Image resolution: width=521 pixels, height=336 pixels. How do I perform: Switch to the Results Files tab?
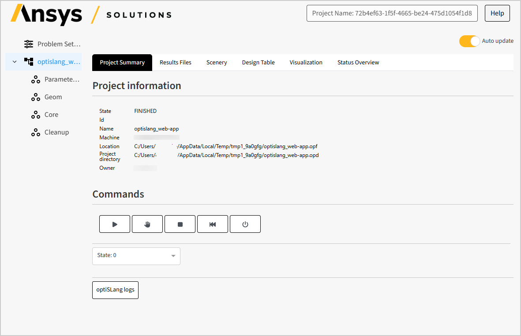click(x=176, y=63)
